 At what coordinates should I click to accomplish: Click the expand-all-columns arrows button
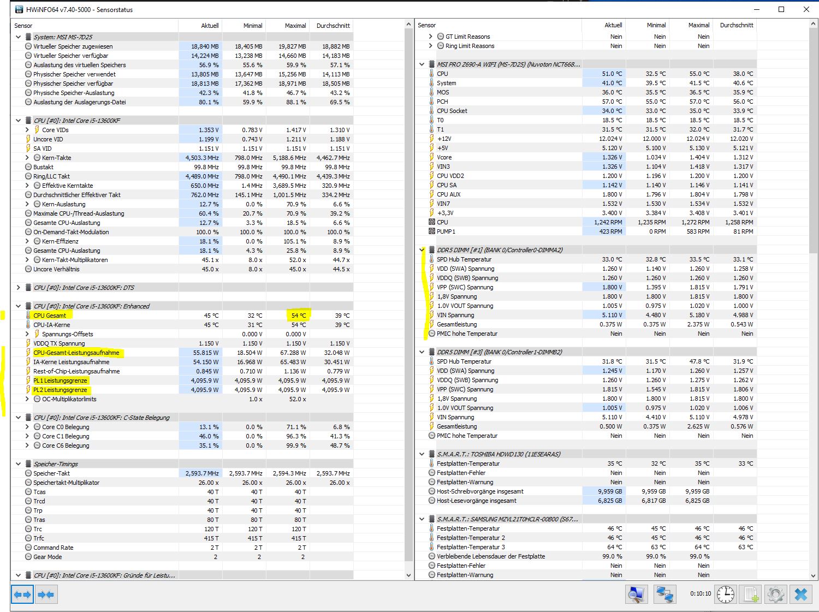[x=22, y=595]
